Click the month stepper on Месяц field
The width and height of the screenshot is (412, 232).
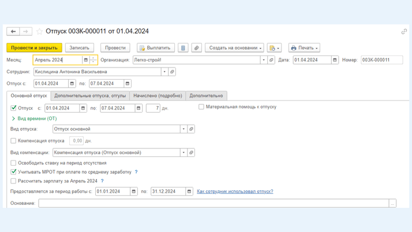pos(93,60)
